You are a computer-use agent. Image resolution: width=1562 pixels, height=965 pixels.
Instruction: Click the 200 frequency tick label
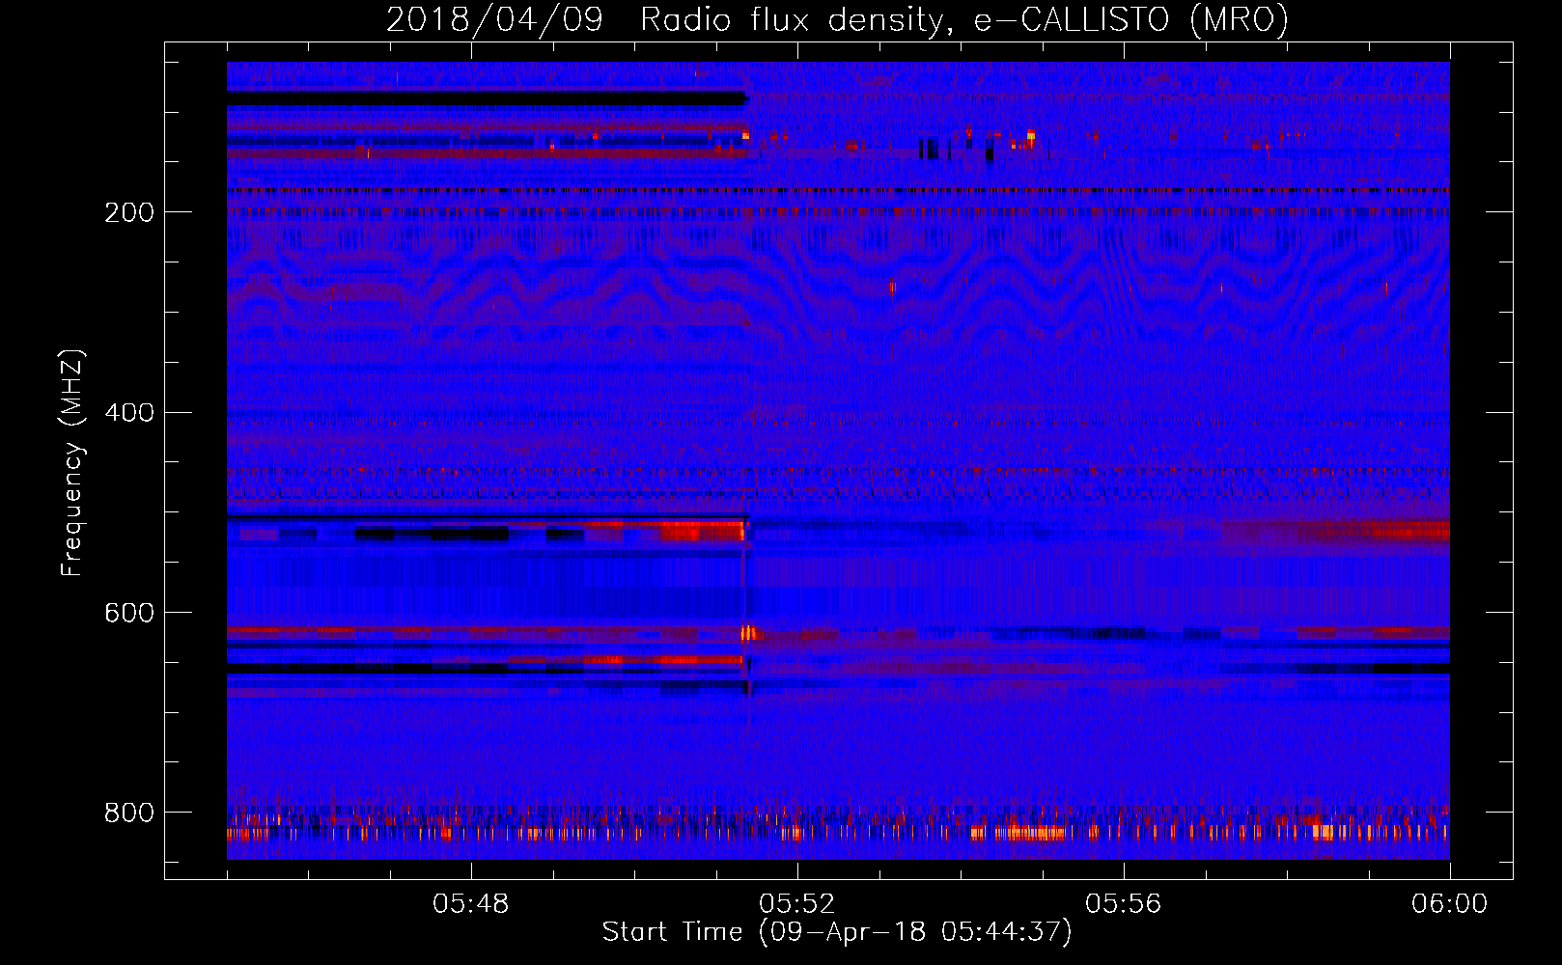click(x=129, y=212)
